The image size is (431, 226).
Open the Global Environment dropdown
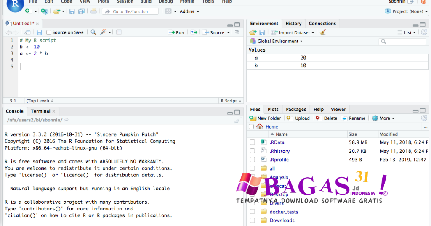click(276, 41)
